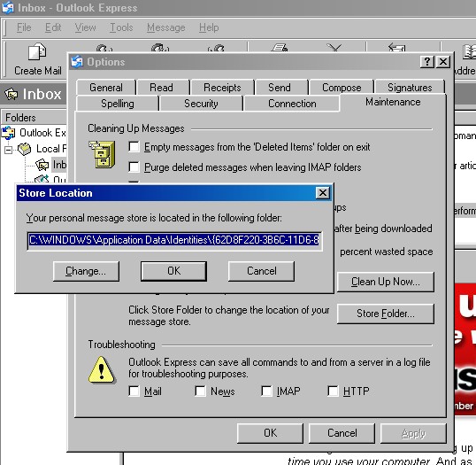Enable purging deleted messages leaving IMAP folders
The height and width of the screenshot is (465, 476).
click(x=134, y=167)
